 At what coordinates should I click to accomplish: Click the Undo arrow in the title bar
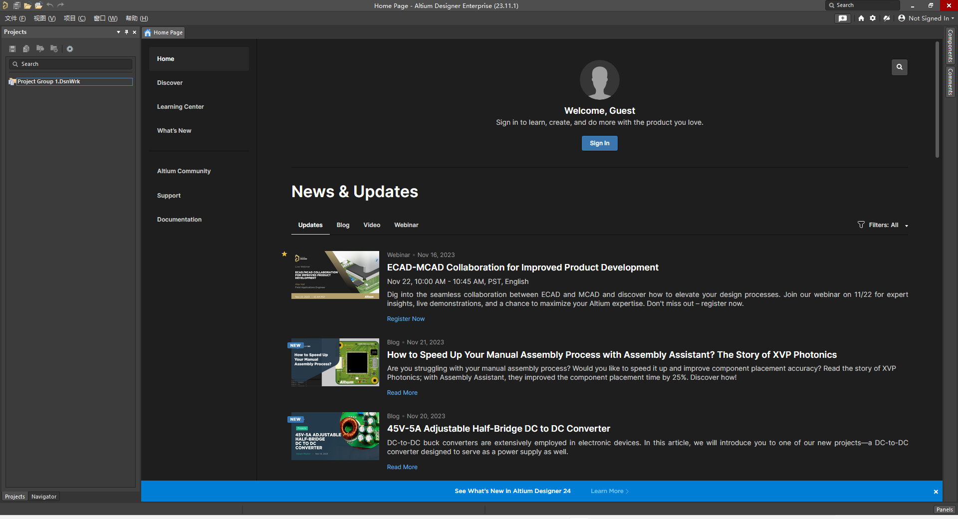(50, 5)
